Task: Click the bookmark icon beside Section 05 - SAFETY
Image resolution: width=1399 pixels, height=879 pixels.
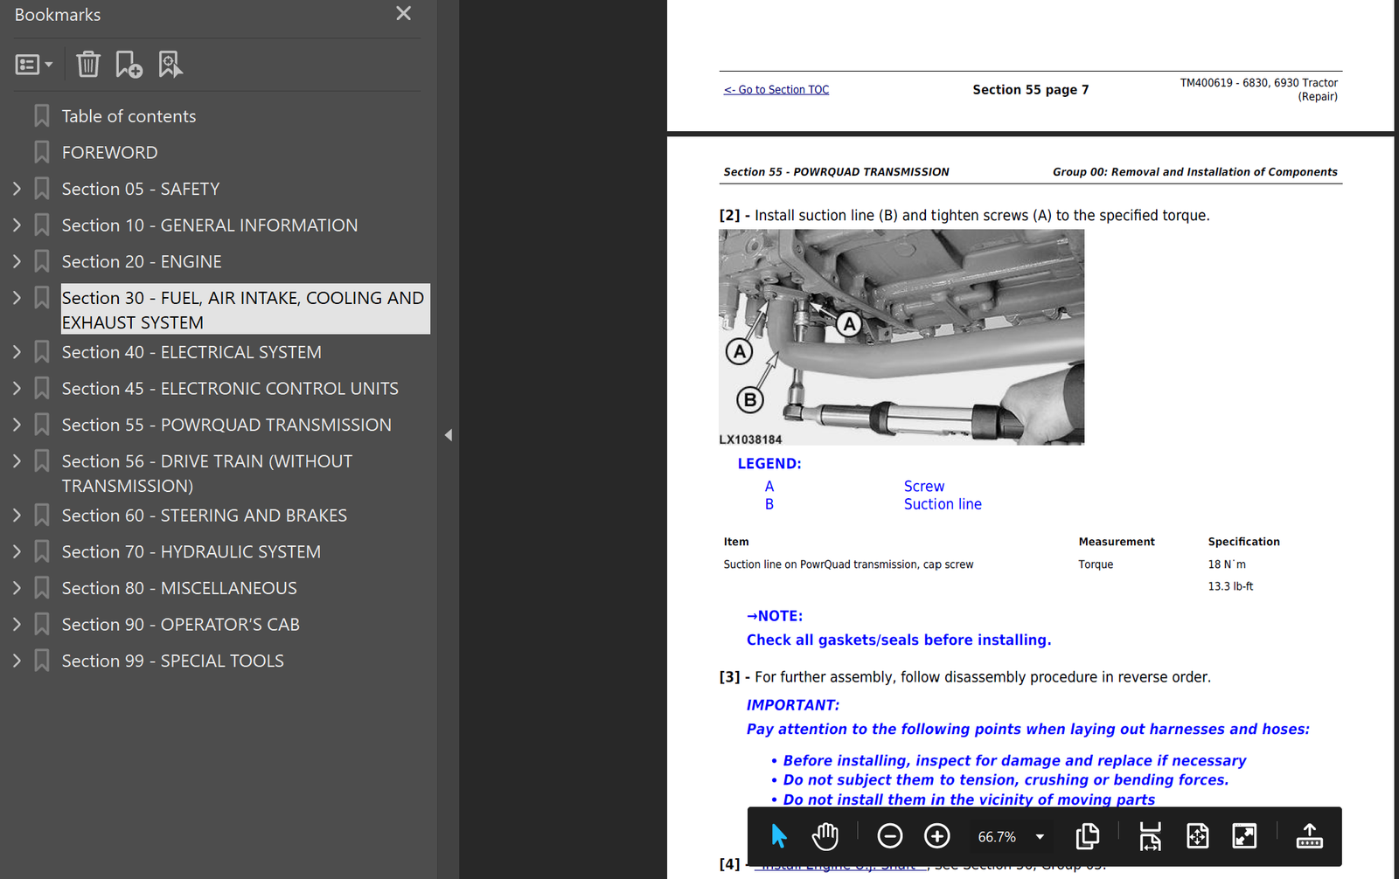Action: 41,189
